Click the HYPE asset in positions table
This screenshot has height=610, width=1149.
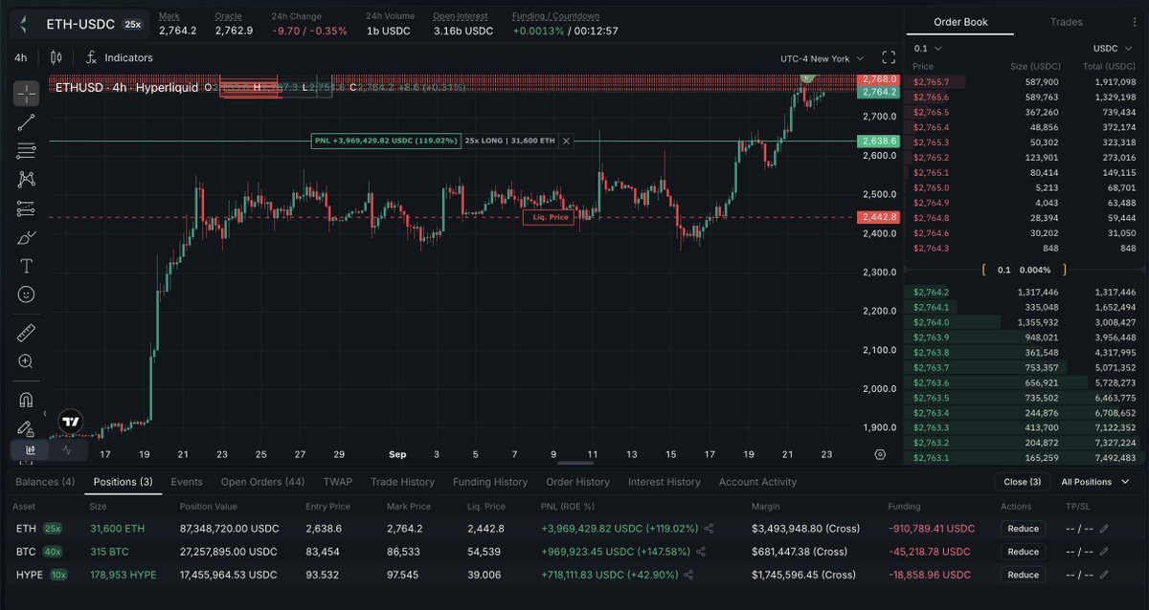pos(30,575)
